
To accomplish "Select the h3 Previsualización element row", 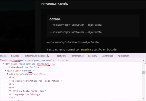I will 23,67.
